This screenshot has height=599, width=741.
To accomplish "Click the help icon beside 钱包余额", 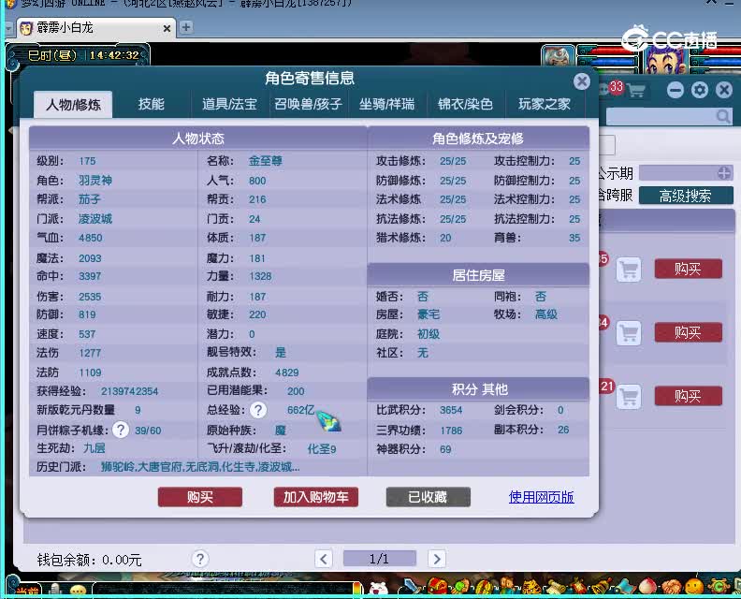I will coord(200,560).
